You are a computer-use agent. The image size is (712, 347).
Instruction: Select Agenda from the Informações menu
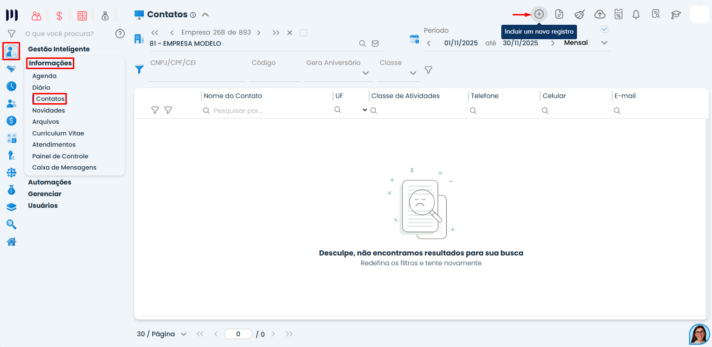(44, 76)
